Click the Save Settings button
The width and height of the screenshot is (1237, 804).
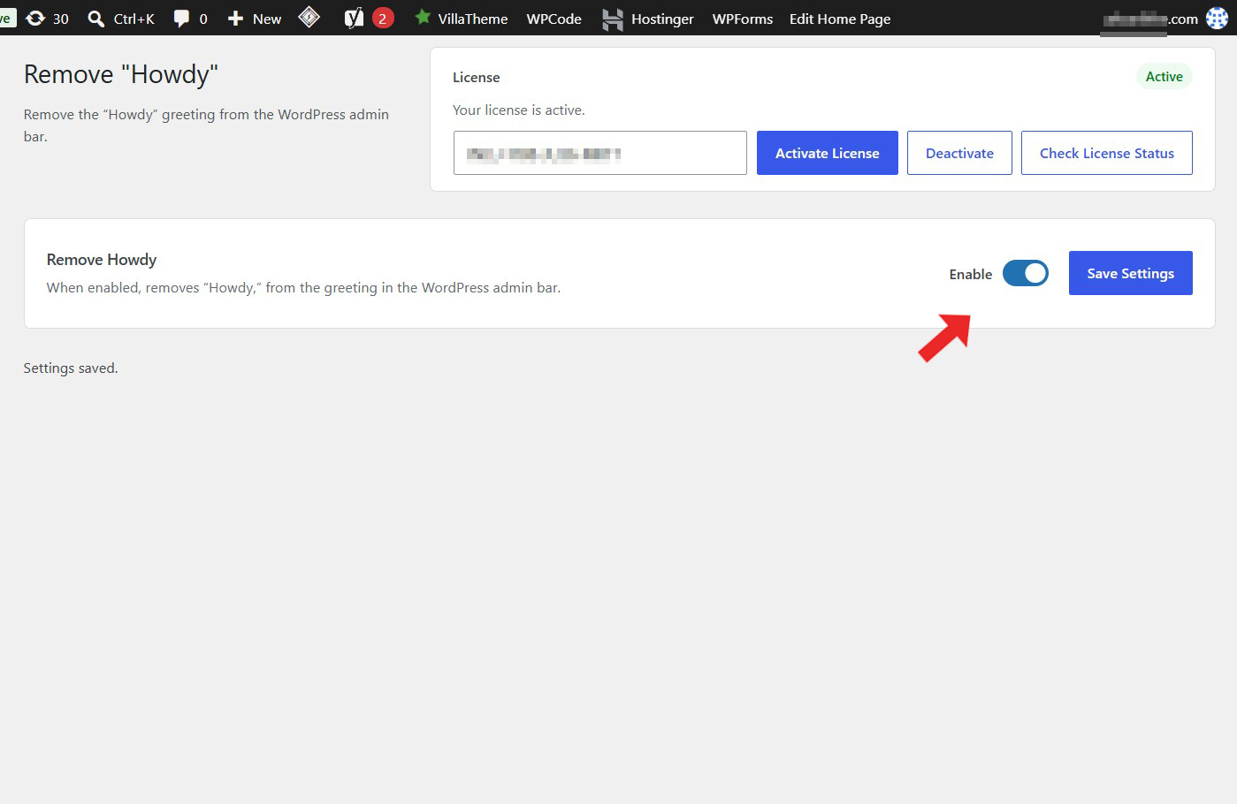[1131, 273]
